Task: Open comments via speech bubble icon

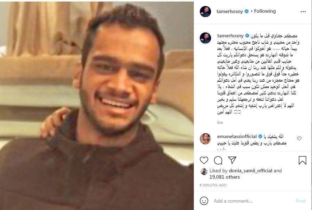Action: [x=218, y=160]
